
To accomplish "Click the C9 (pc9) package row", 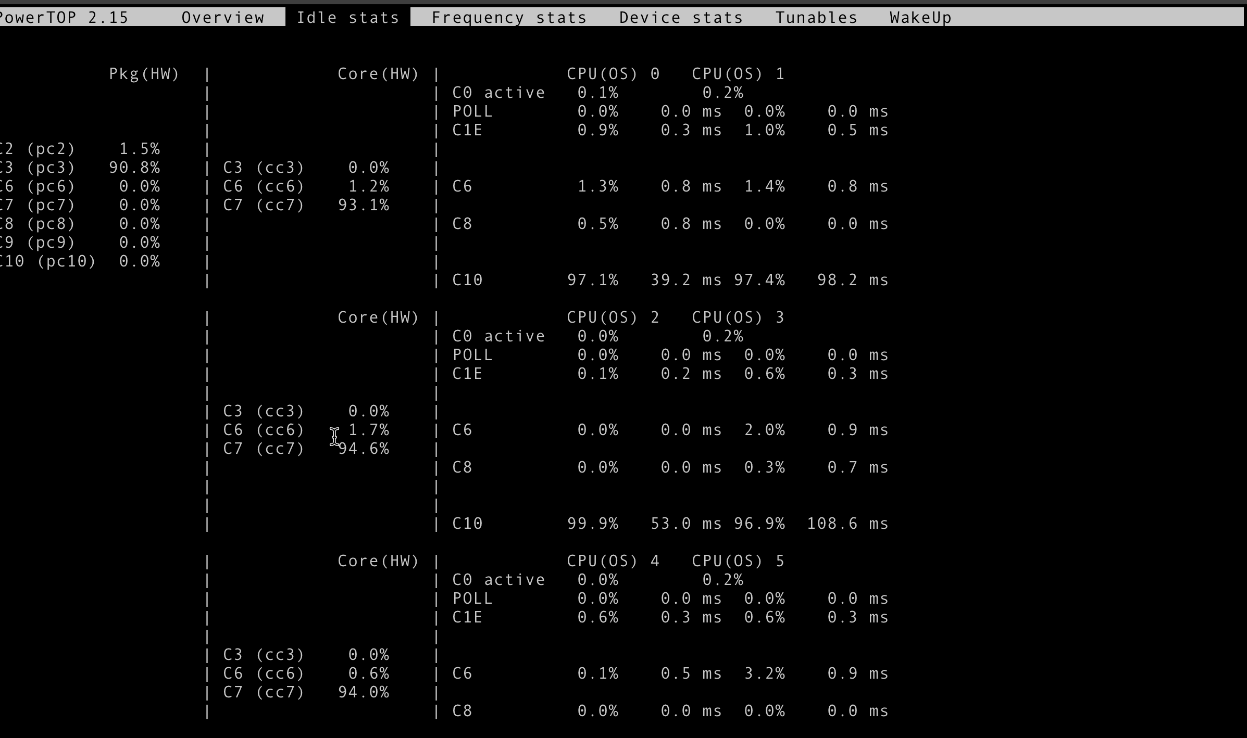I will [x=80, y=243].
